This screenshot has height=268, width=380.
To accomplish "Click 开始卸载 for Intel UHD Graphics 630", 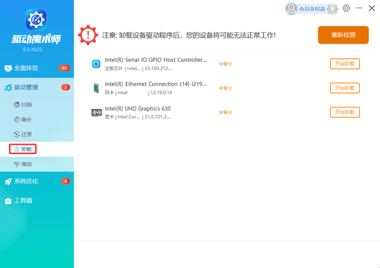I will click(345, 113).
